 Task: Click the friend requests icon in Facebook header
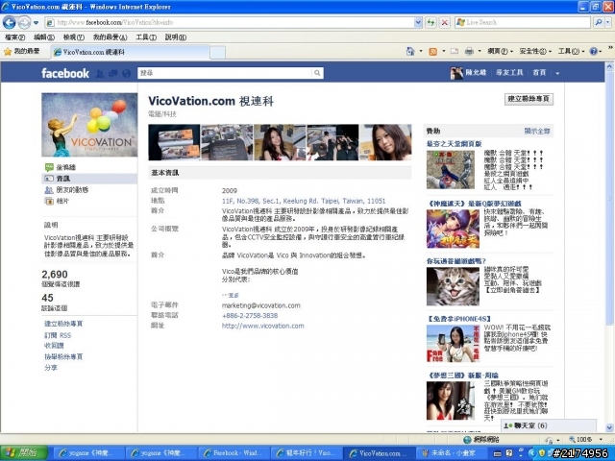click(x=100, y=73)
